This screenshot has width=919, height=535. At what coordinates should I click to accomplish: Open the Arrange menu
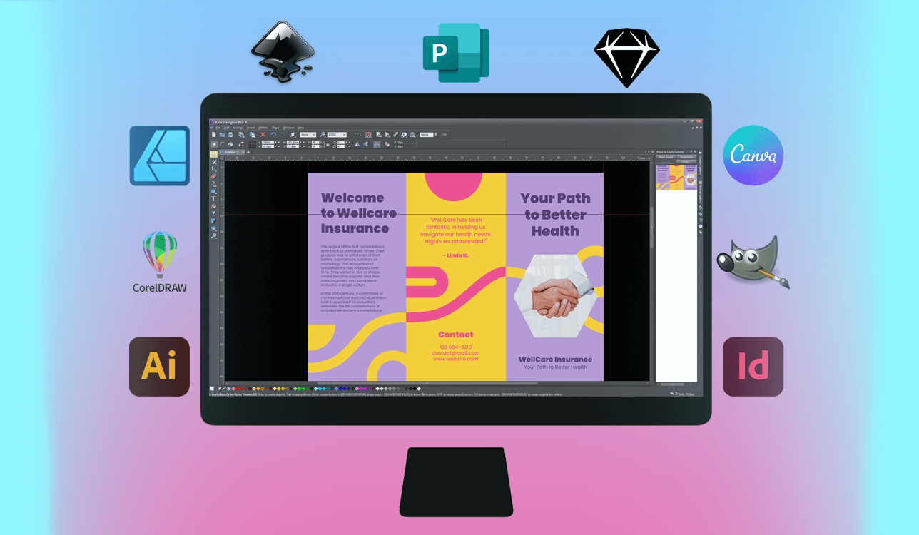tap(238, 128)
